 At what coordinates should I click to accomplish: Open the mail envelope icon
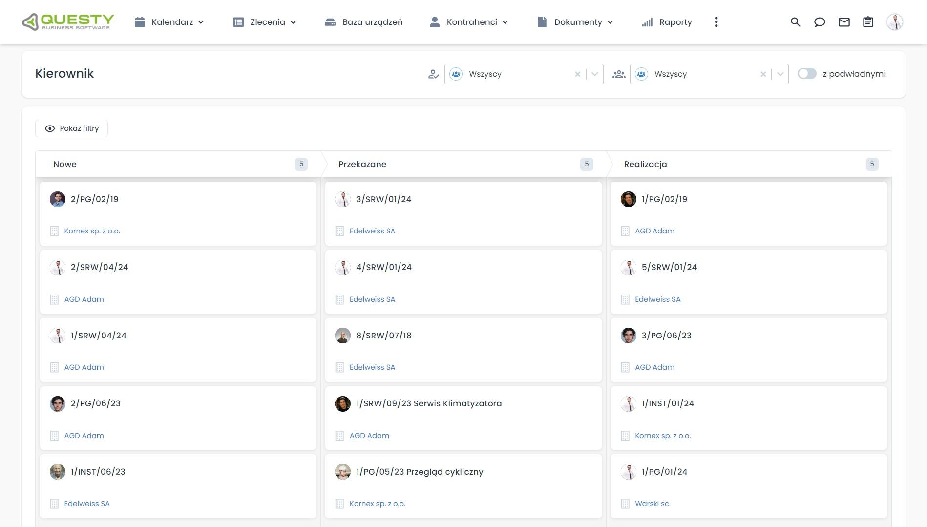[x=844, y=22]
